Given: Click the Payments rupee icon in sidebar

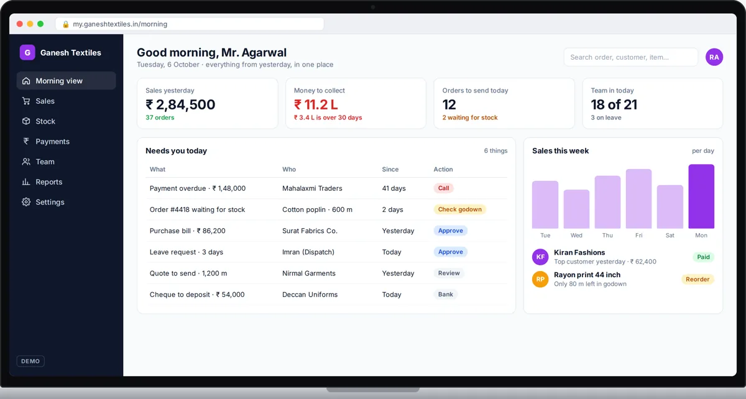Looking at the screenshot, I should click(x=26, y=141).
